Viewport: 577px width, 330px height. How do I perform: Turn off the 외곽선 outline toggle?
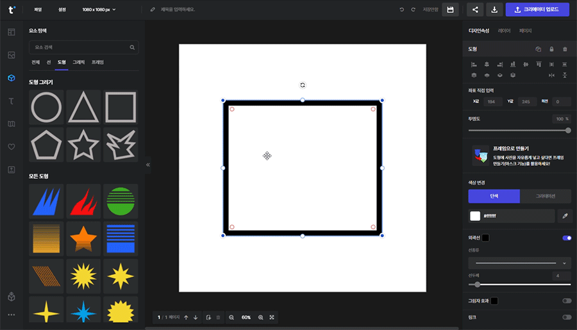[x=566, y=238]
